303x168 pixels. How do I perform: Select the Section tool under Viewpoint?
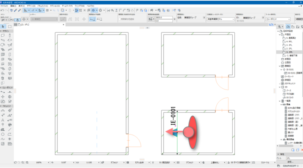coord(3,92)
